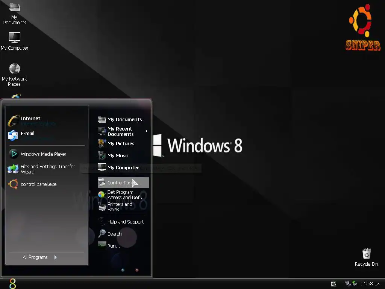Open the Recycle Bin on desktop
The image size is (385, 289).
[x=366, y=257]
